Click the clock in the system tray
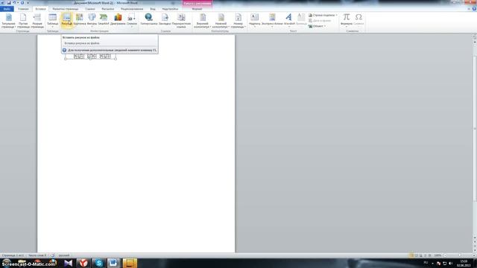This screenshot has width=477, height=268. coord(464,263)
